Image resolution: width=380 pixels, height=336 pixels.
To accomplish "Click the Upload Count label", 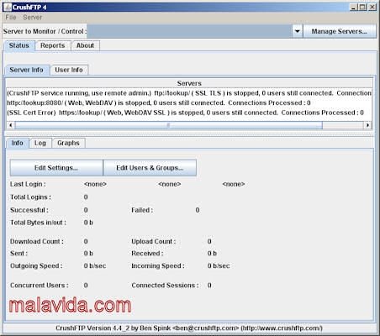I will (x=154, y=241).
